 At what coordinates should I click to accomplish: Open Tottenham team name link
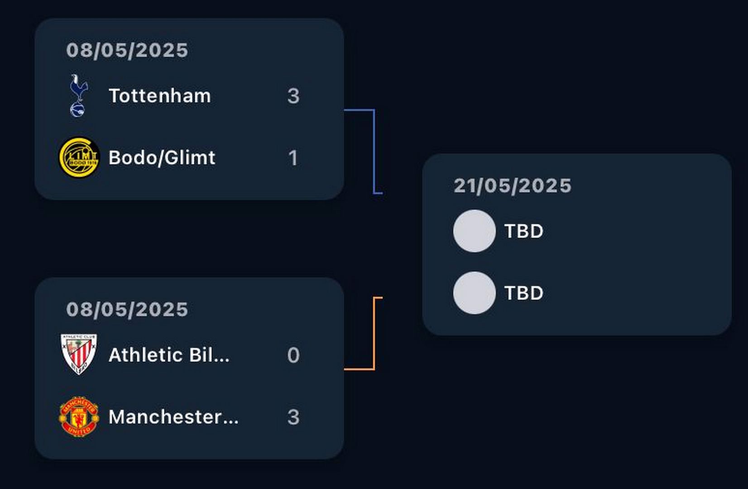coord(160,96)
